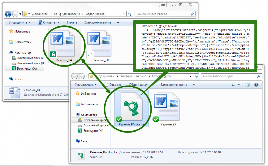Click the green lock badge on Резюме_BA
Viewport: 268px width, 166px height.
tap(53, 54)
